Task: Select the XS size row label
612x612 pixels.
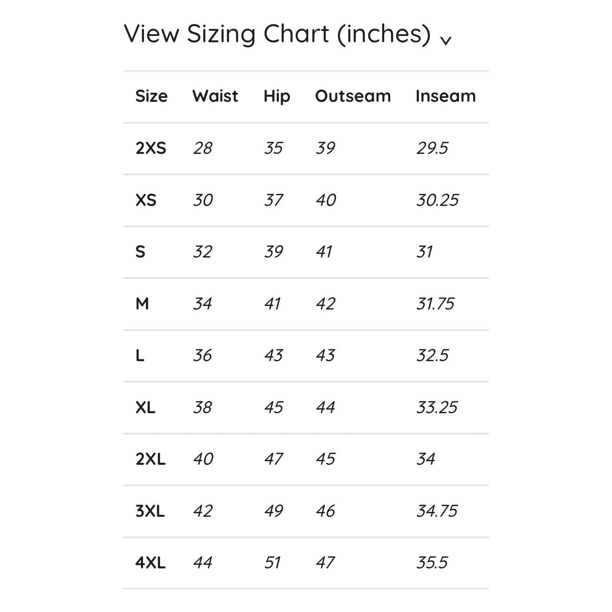Action: (146, 200)
